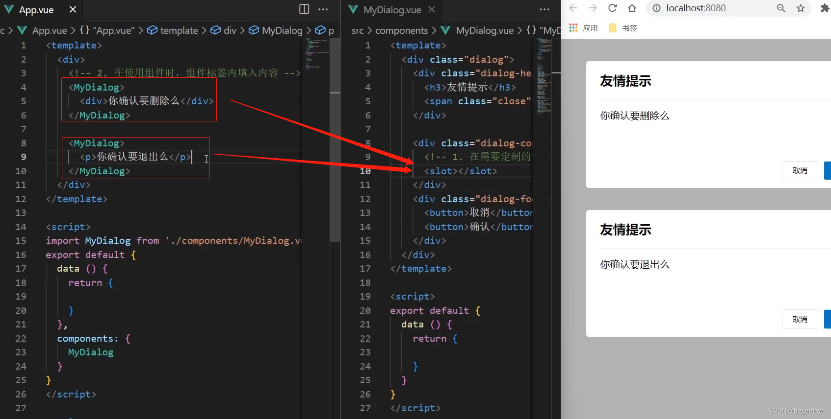Bookmark this page with the star icon
Viewport: 831px width, 419px height.
[801, 8]
